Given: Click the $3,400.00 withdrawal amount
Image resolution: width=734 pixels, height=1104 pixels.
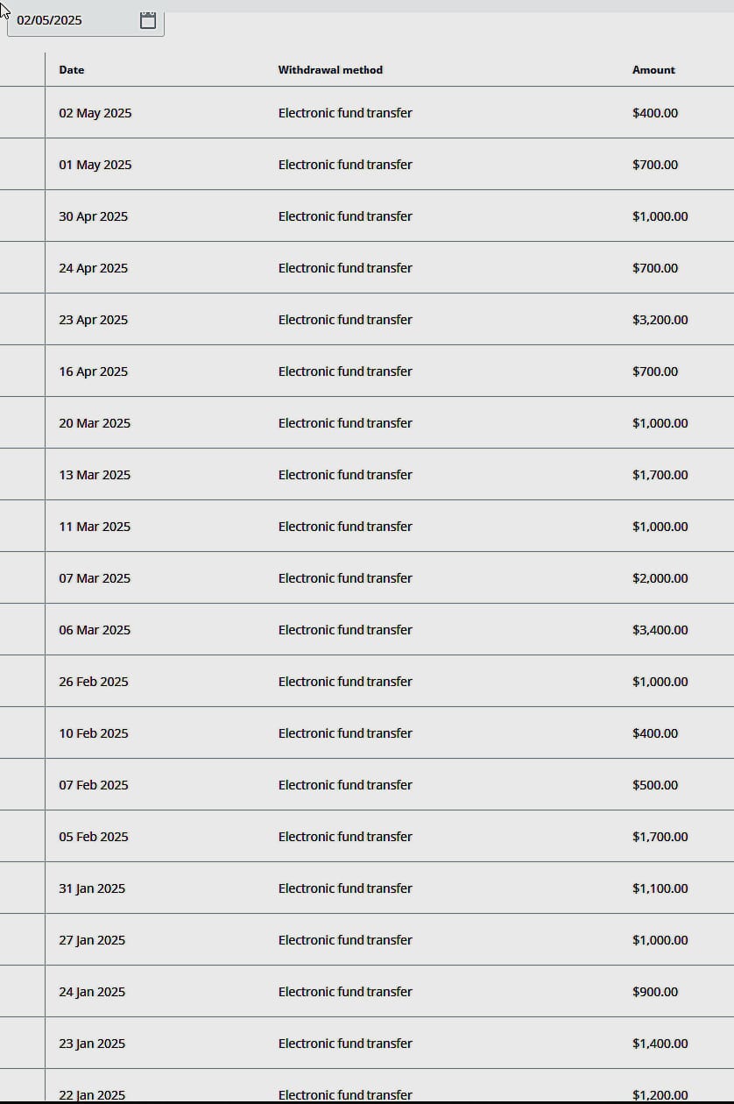Looking at the screenshot, I should tap(660, 630).
